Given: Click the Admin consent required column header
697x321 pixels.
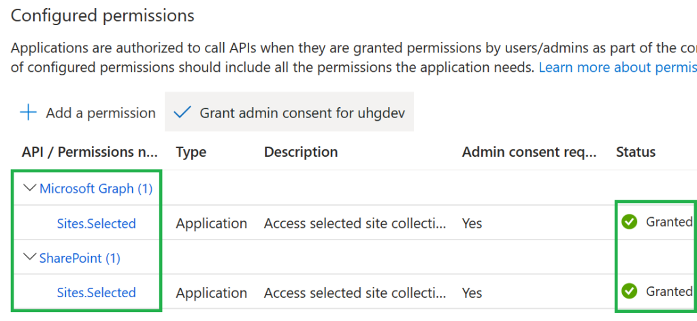Looking at the screenshot, I should [x=529, y=152].
